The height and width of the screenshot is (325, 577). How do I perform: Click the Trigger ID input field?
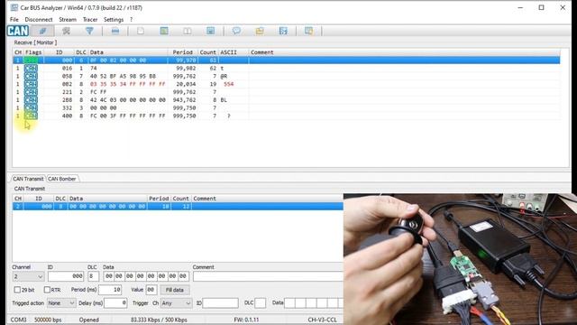click(x=220, y=303)
